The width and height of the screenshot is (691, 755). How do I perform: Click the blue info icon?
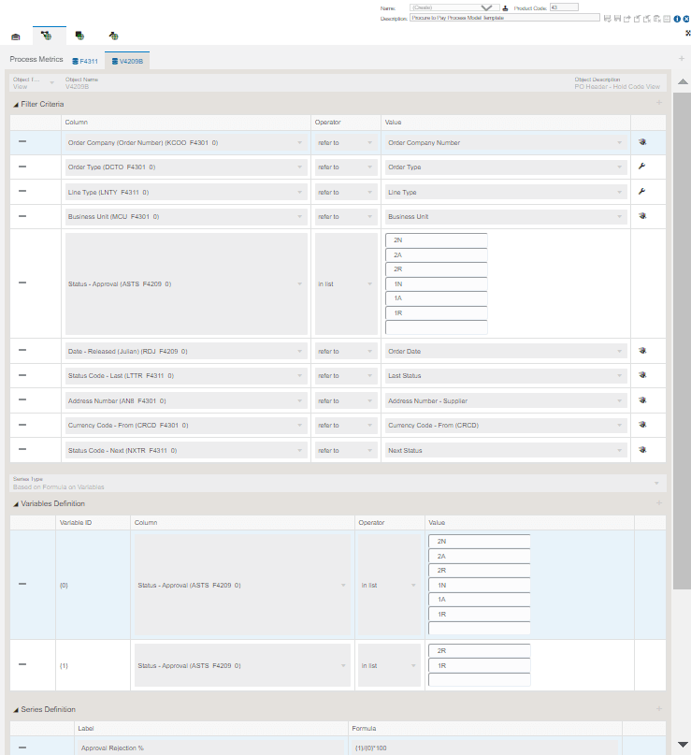(677, 19)
